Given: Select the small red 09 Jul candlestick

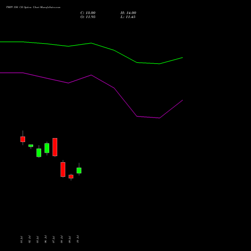Looking at the screenshot, I should pos(71,177).
